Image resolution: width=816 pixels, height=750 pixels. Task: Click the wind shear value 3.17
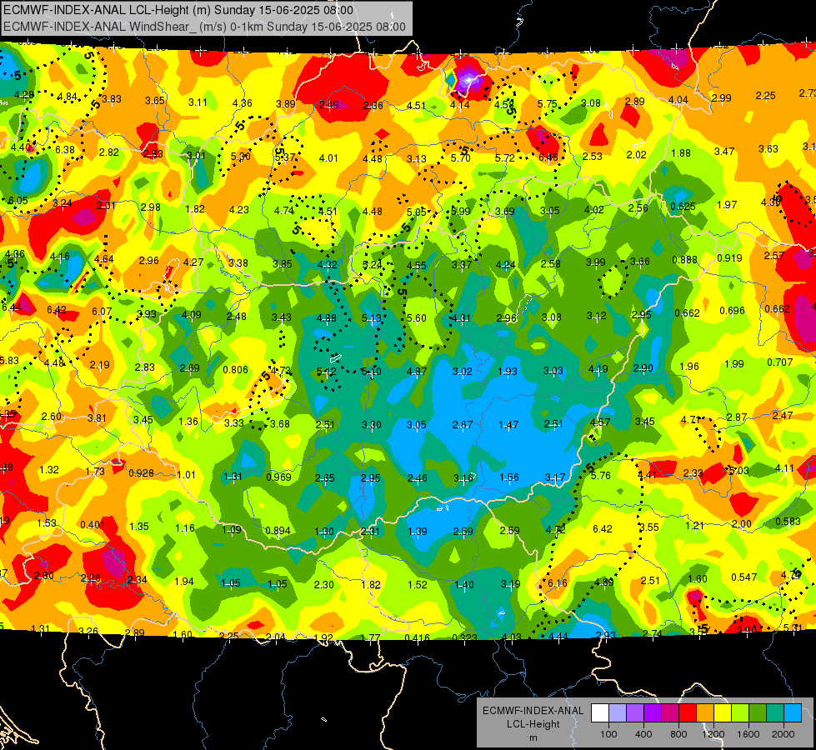tap(555, 477)
